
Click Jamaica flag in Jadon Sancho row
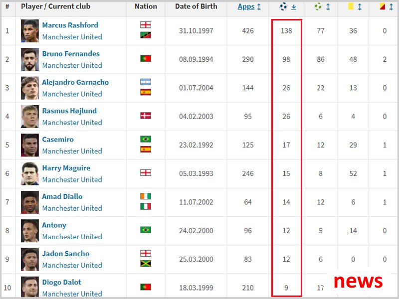[x=146, y=264]
